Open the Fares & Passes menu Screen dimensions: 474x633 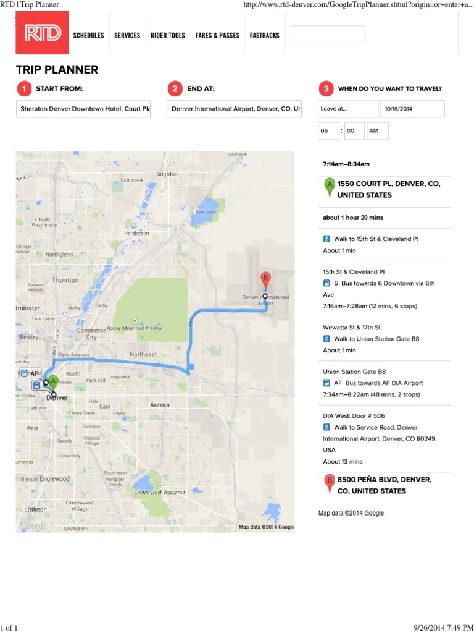(217, 35)
